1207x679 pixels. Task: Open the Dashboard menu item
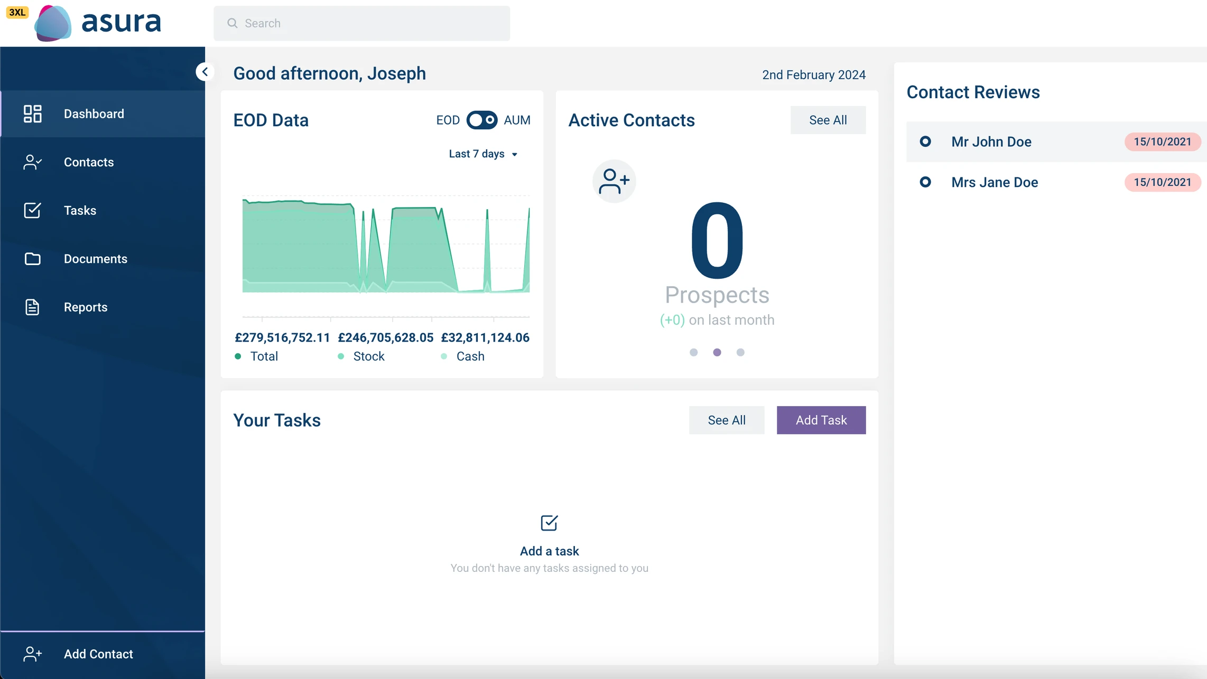click(103, 114)
